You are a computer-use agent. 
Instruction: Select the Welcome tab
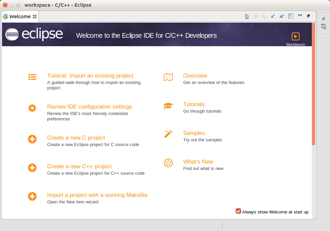pyautogui.click(x=20, y=17)
